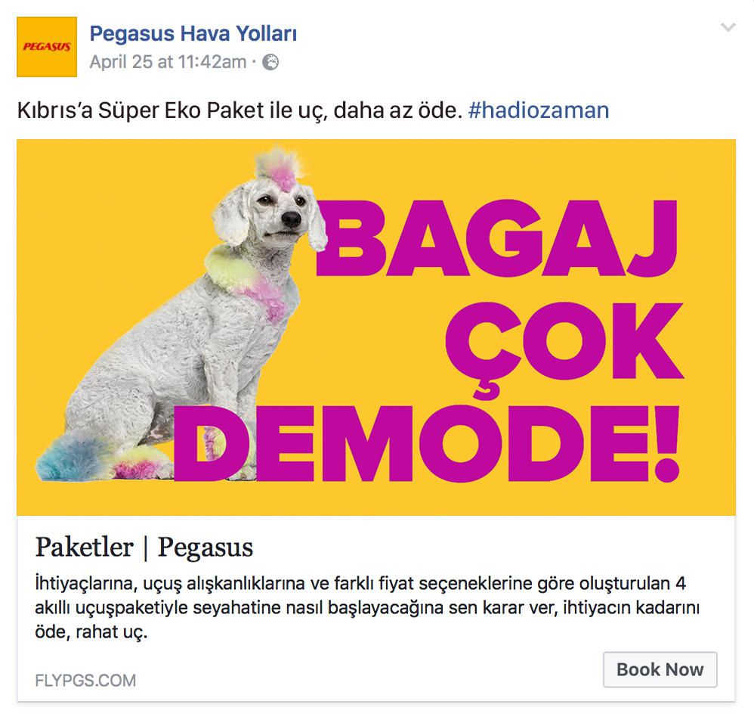Click the public globe privacy icon

tap(270, 62)
